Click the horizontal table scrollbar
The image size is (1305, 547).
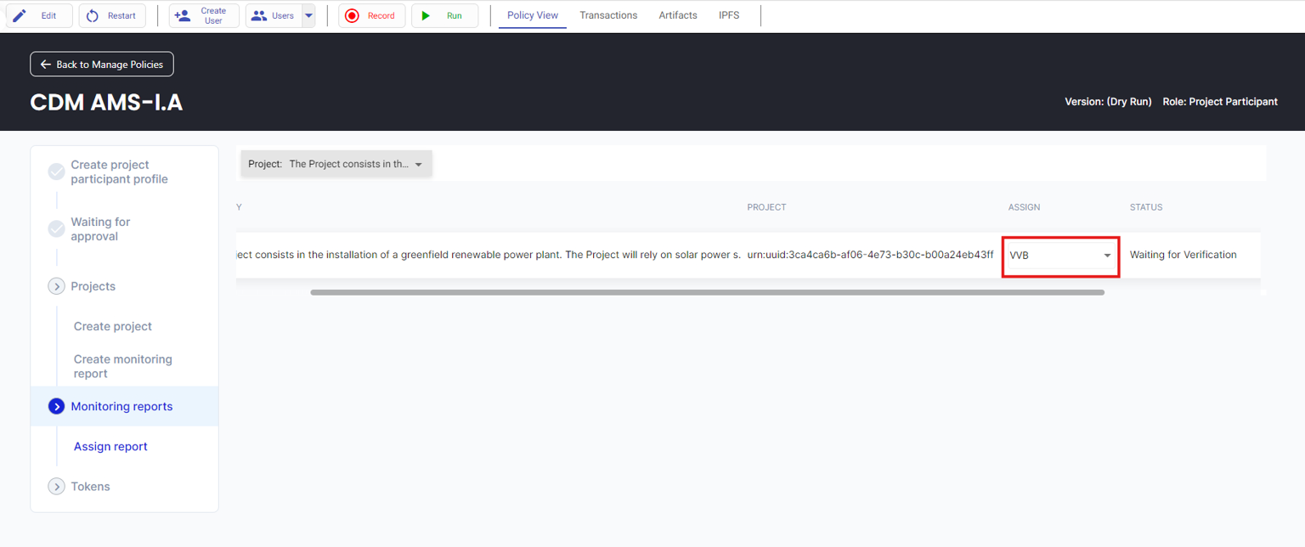707,292
